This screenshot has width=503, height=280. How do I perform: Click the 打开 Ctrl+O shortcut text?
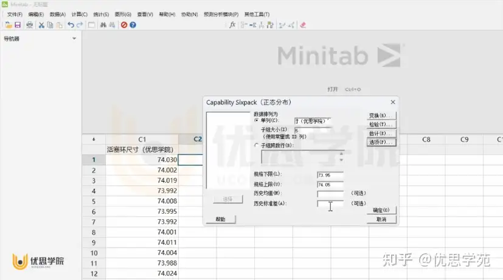click(344, 89)
